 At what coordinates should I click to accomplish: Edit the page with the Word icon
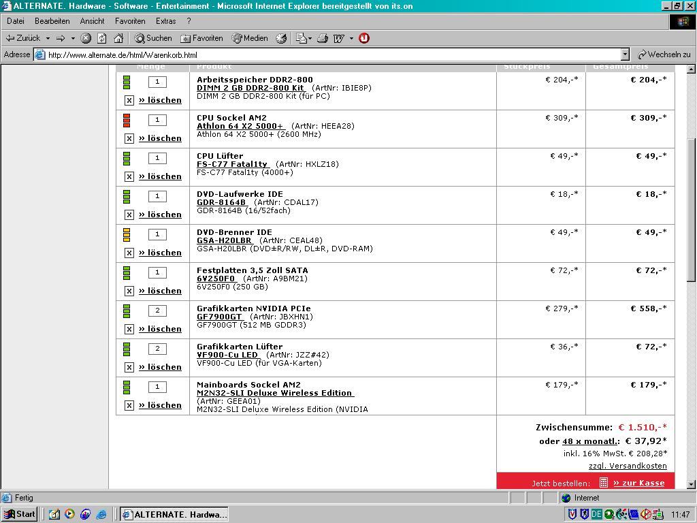339,38
